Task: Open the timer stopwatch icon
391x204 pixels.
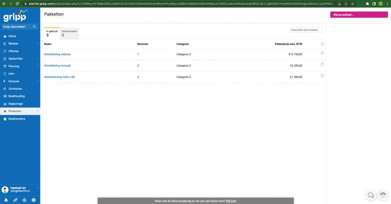Action: 24,200
